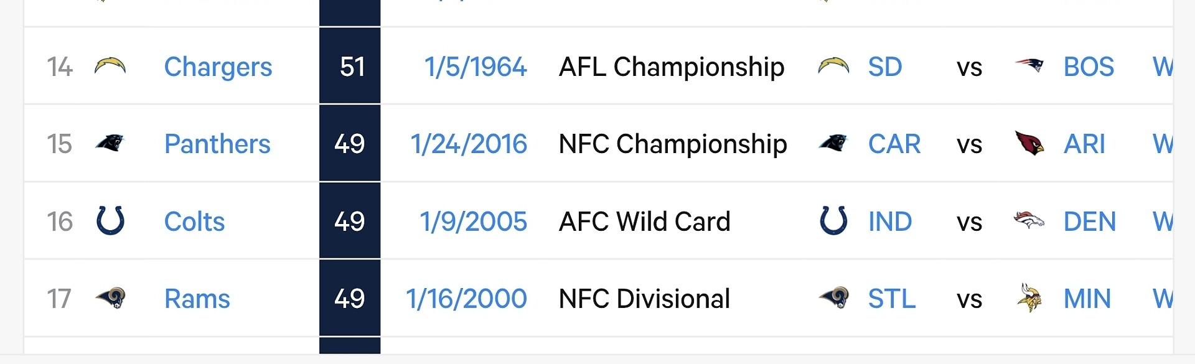The height and width of the screenshot is (364, 1195).
Task: Select the 1/9/2005 date link
Action: 473,222
